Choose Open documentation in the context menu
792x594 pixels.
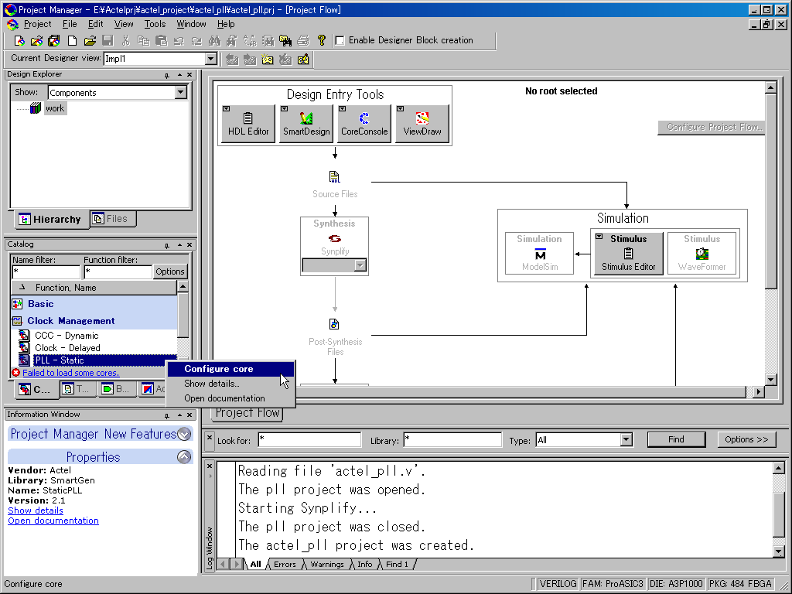pyautogui.click(x=230, y=398)
